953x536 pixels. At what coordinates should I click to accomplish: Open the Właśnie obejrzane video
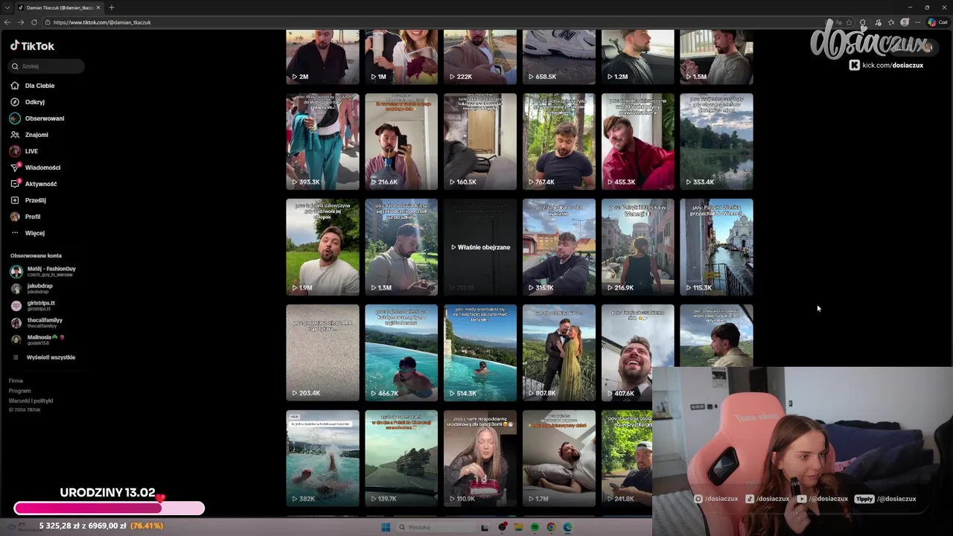click(480, 247)
